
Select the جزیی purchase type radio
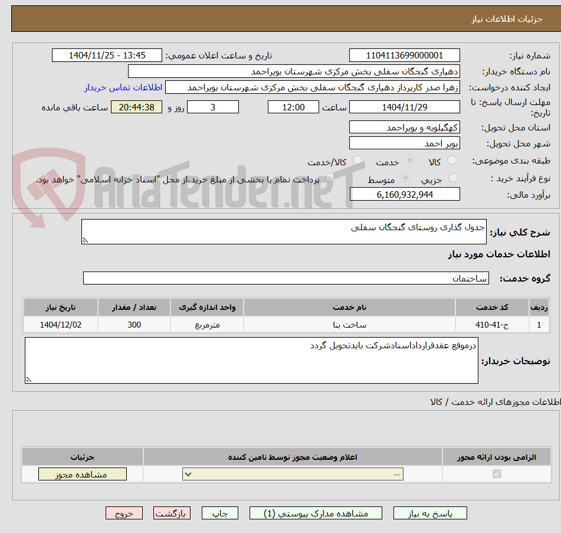pyautogui.click(x=453, y=178)
